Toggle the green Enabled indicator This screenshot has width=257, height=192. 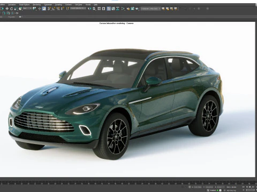(217, 190)
